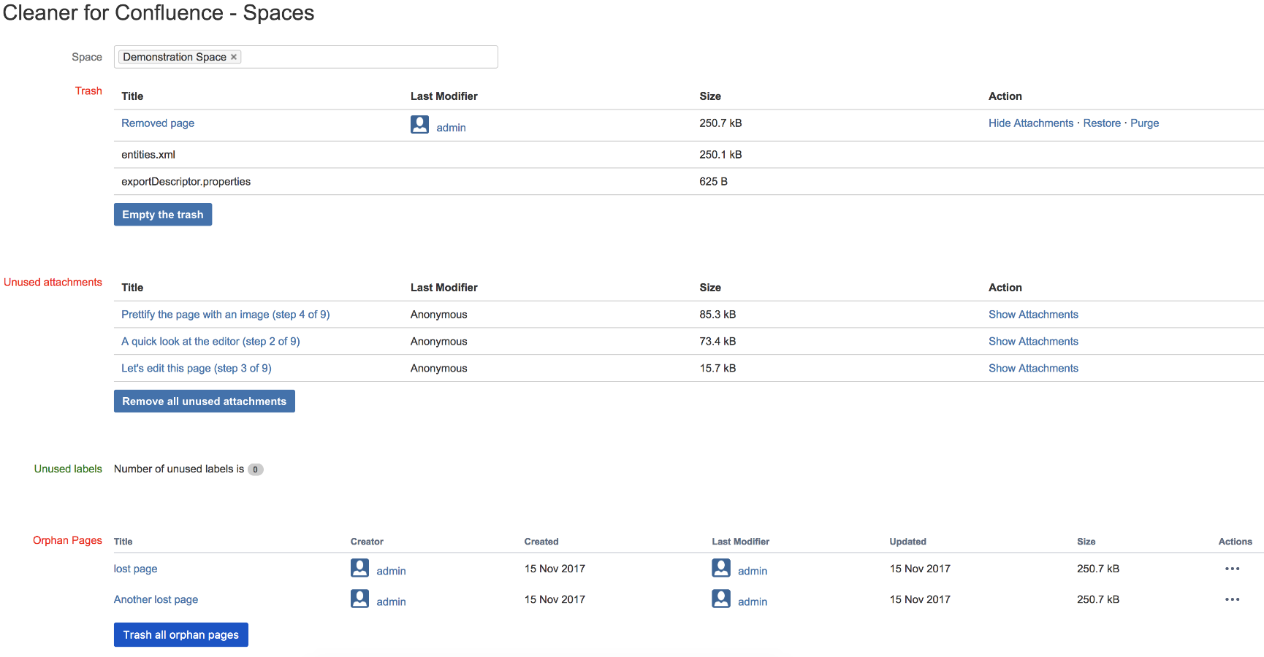Click Created column header in Orphan Pages
Image resolution: width=1264 pixels, height=657 pixels.
pos(541,542)
